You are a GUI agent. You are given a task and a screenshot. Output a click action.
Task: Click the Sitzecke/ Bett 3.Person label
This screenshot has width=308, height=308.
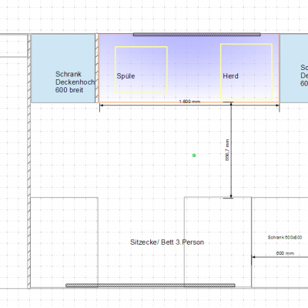[167, 243]
